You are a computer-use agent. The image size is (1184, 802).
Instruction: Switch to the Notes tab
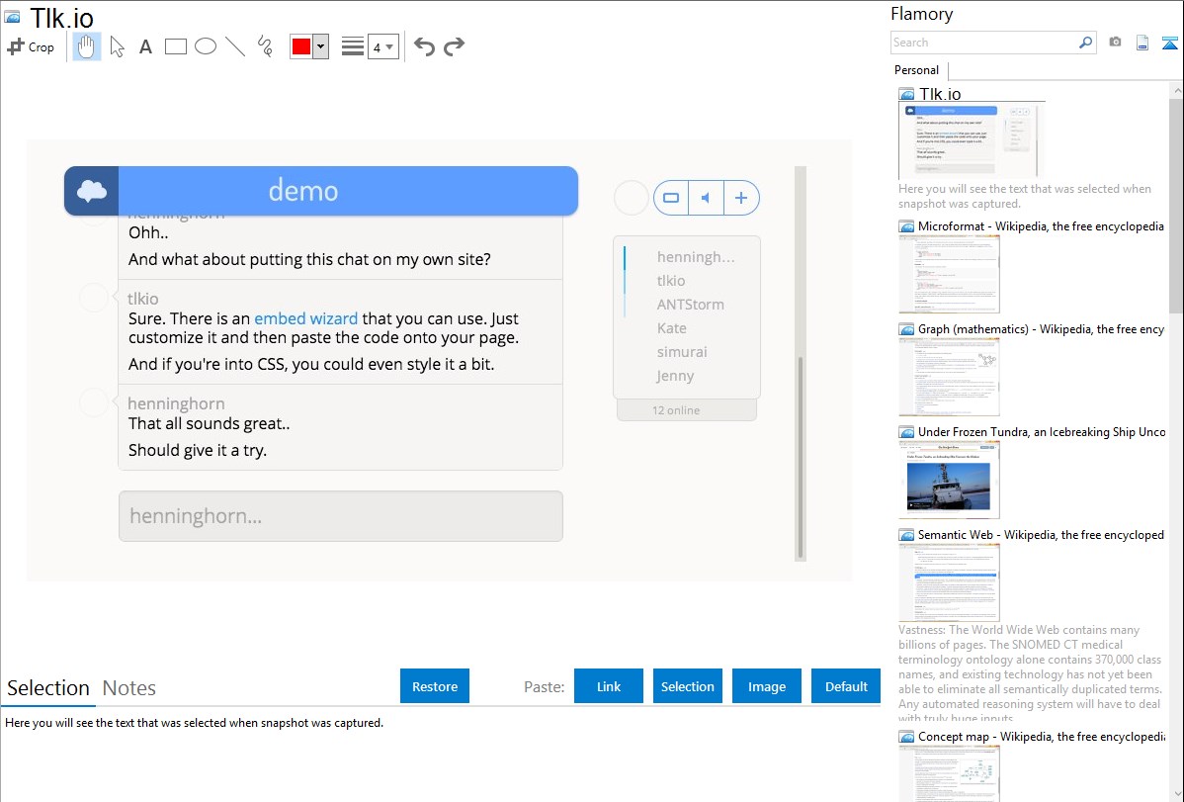click(129, 688)
